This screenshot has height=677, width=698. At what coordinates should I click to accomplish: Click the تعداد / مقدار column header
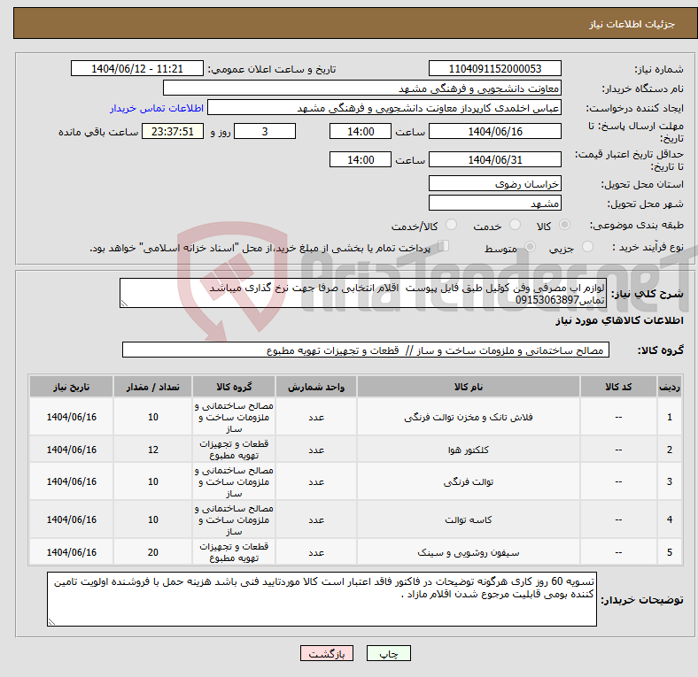pos(152,387)
